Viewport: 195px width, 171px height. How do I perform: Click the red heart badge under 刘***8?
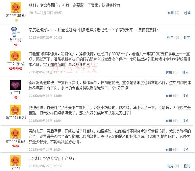click(x=16, y=97)
